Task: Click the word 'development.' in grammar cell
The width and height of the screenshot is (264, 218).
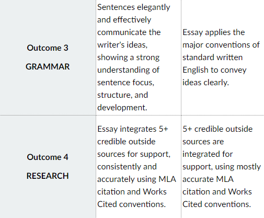Action: click(122, 108)
